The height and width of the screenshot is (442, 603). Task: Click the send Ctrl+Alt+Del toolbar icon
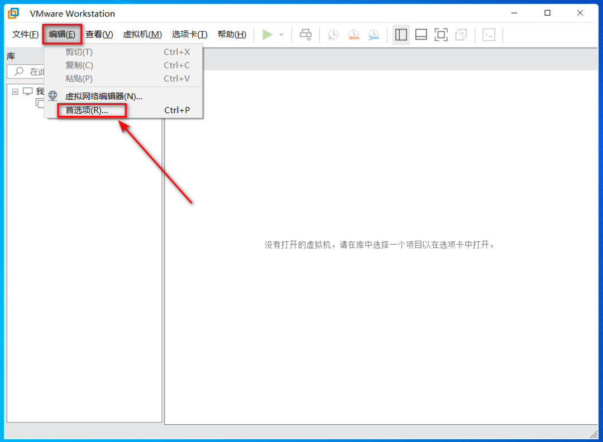[x=306, y=35]
